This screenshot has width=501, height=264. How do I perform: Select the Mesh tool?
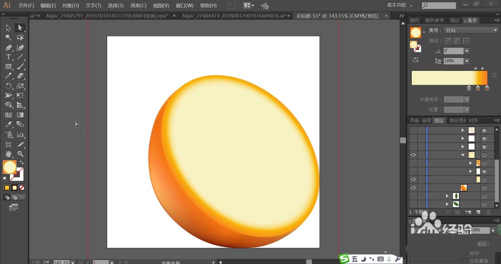[x=9, y=115]
